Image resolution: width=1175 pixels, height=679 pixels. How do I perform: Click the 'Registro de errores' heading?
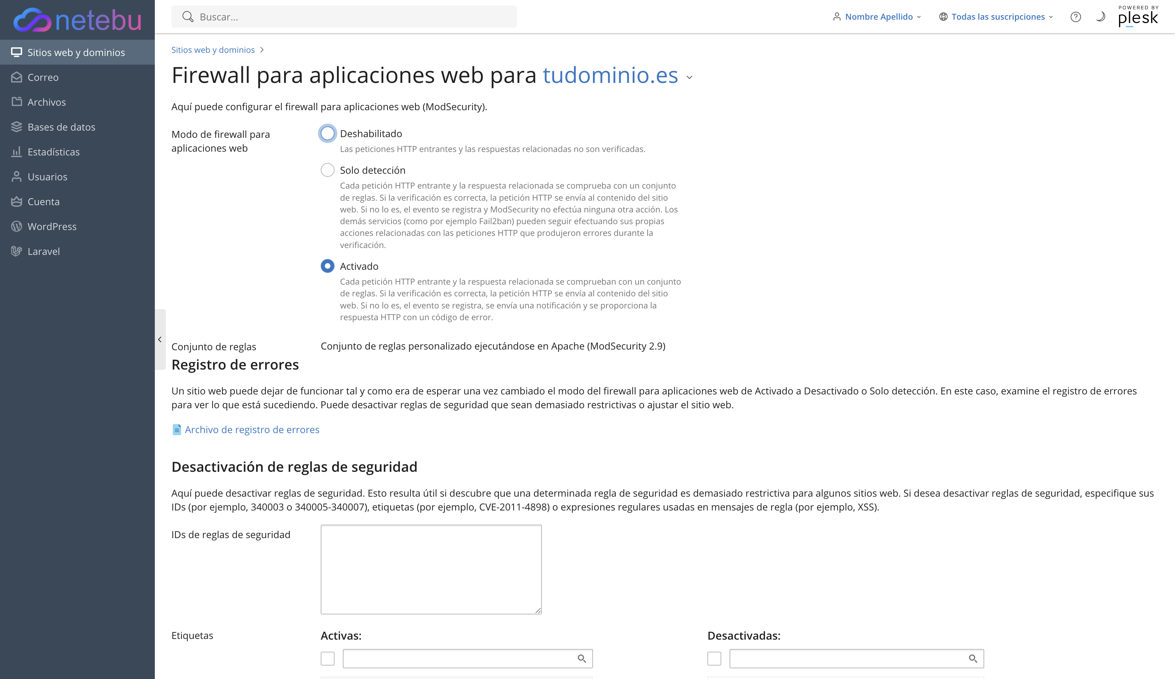[235, 364]
